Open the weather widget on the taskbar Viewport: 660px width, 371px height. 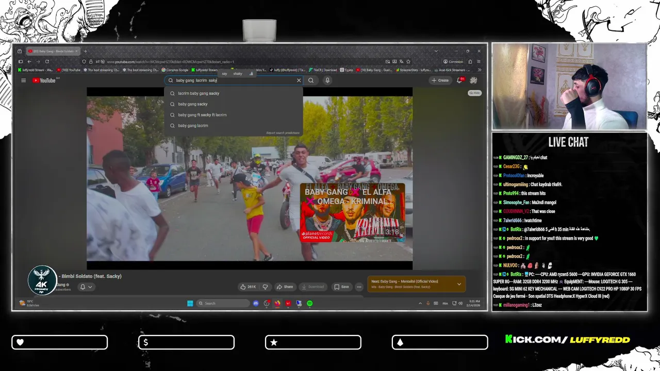29,303
